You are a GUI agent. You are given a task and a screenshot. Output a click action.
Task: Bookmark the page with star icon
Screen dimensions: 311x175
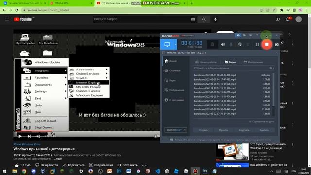pos(274,10)
